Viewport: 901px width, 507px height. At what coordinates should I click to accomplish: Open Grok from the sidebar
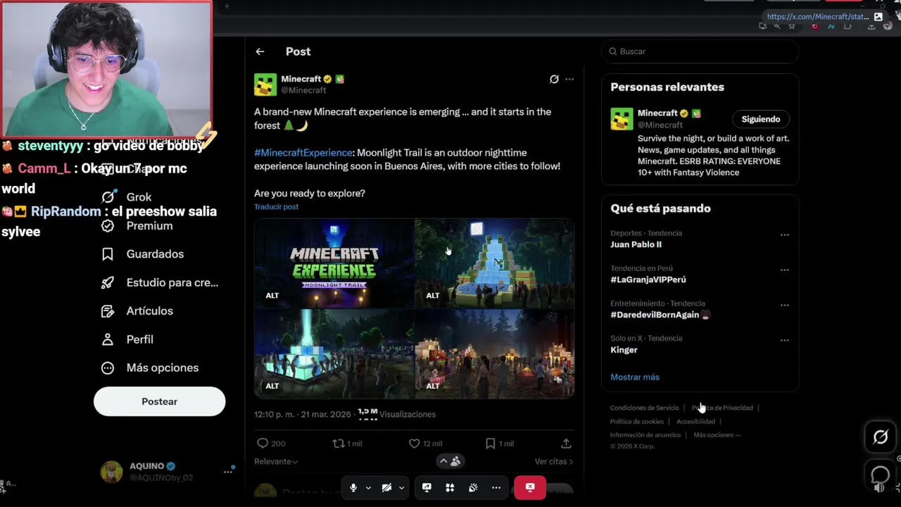(128, 197)
